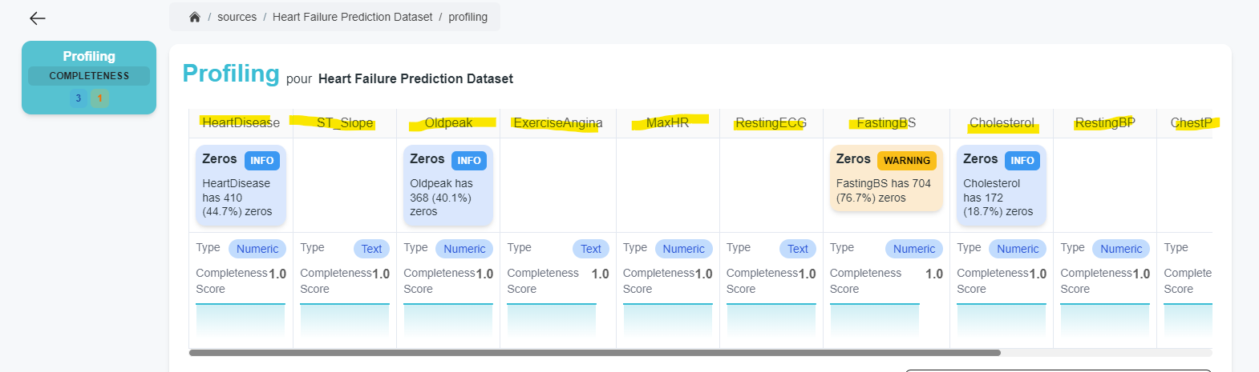Select the Completeness tab in Profiling card
Viewport: 1259px width, 372px height.
(x=89, y=76)
